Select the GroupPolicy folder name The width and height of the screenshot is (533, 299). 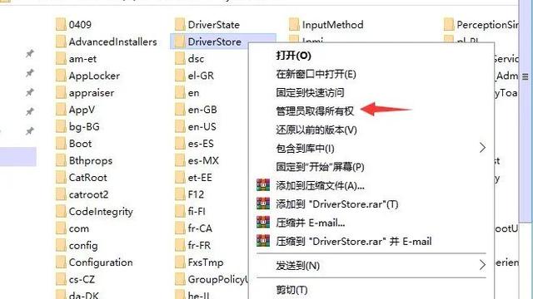pos(218,279)
